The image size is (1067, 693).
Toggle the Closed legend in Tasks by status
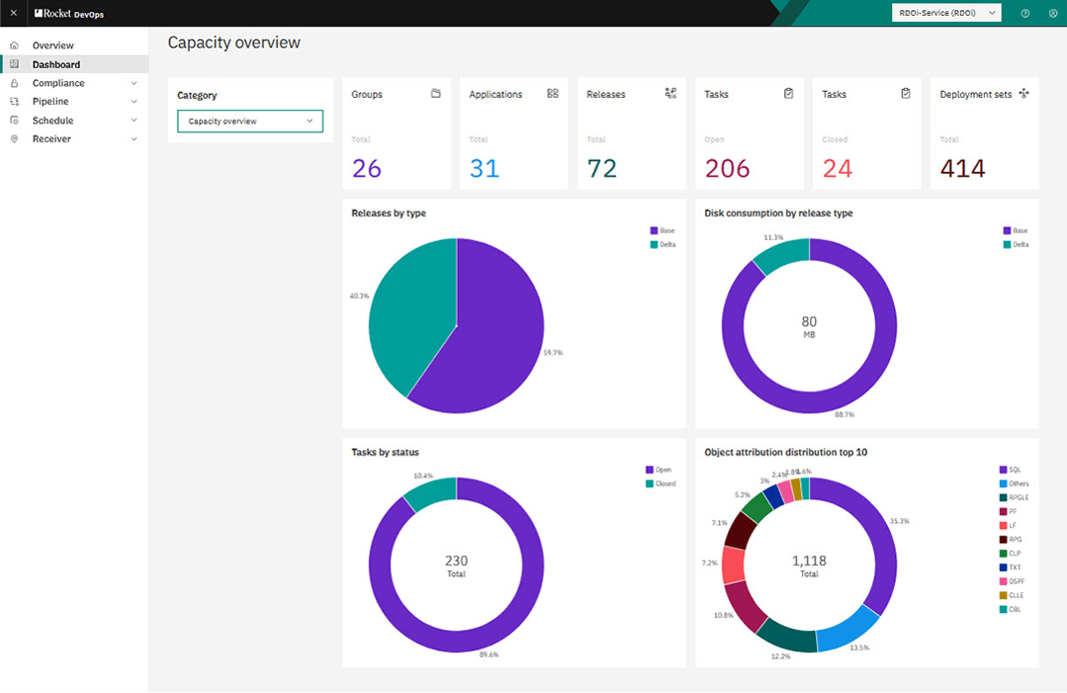click(659, 481)
